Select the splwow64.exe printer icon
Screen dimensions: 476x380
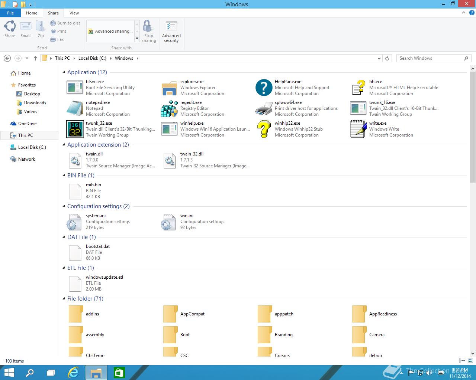pos(264,108)
